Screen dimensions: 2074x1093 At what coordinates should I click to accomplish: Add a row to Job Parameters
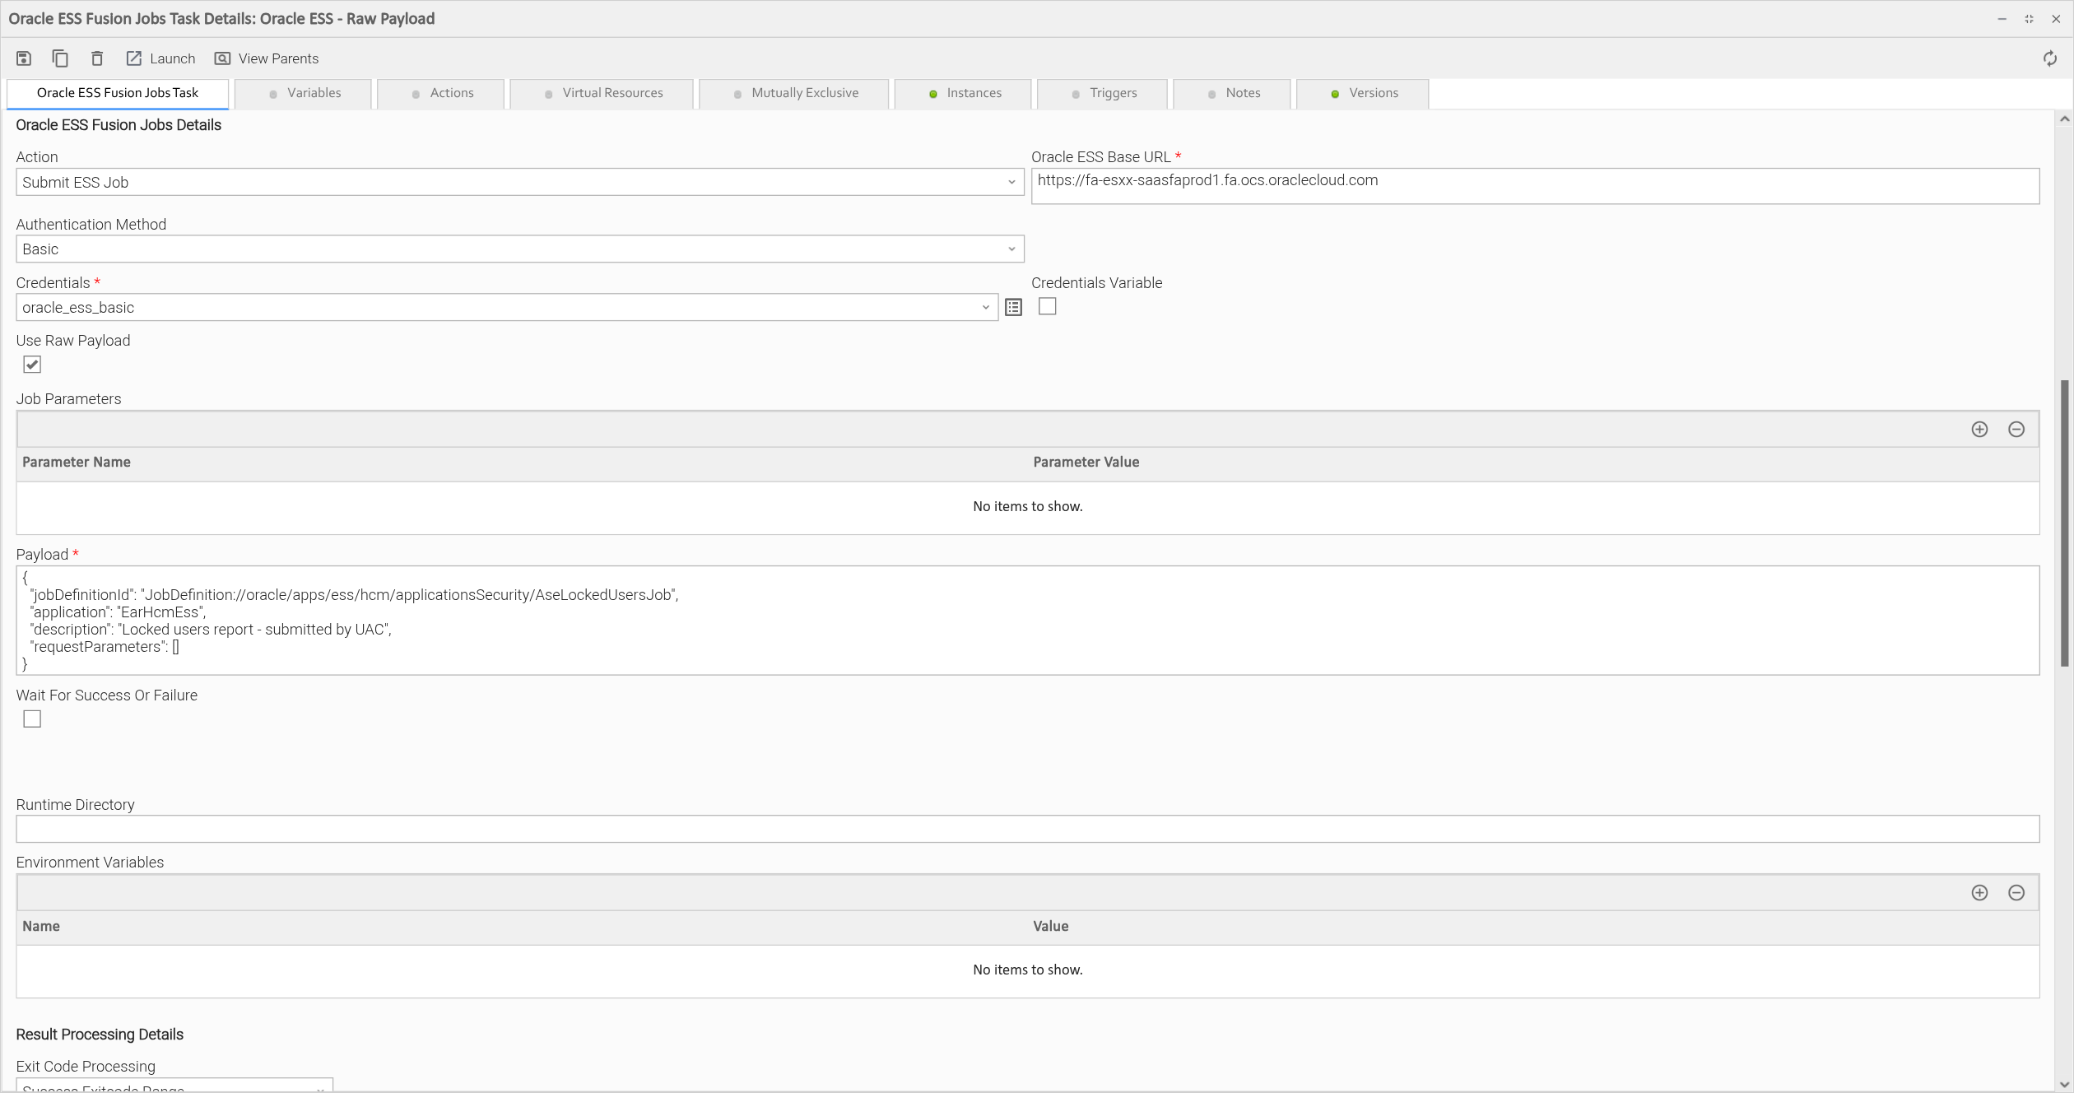pyautogui.click(x=1979, y=429)
